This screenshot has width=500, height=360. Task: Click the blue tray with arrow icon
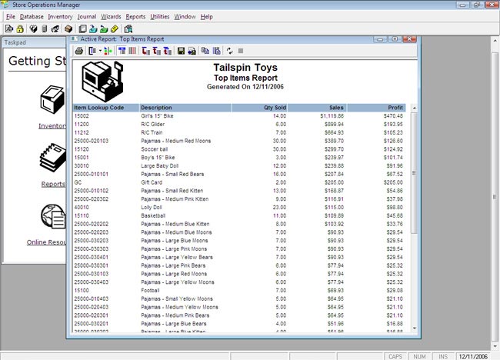coord(93,29)
